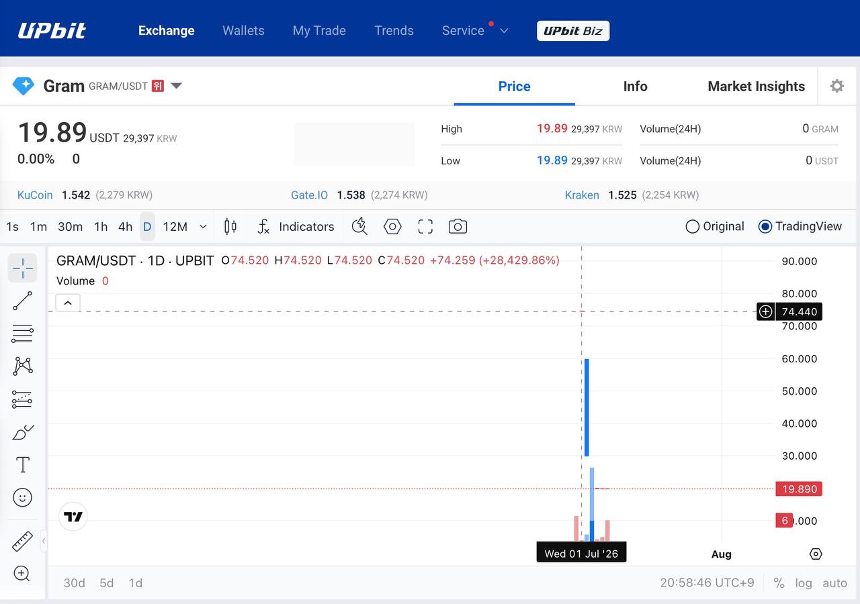Screen dimensions: 860x604
Task: Select the XABCD pattern tool
Action: 22,366
